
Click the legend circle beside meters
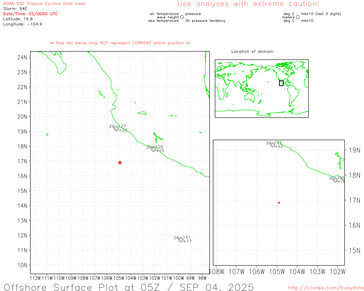(298, 17)
